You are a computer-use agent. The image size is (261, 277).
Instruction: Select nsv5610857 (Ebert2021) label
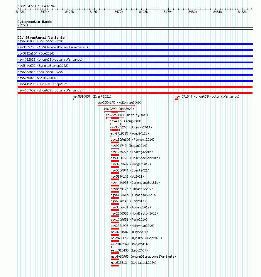tap(92, 97)
